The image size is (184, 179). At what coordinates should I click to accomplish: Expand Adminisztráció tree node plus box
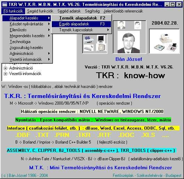click(5, 68)
